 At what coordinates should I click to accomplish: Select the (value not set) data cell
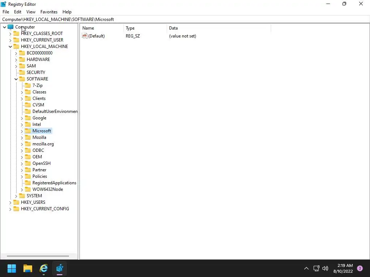pos(182,36)
